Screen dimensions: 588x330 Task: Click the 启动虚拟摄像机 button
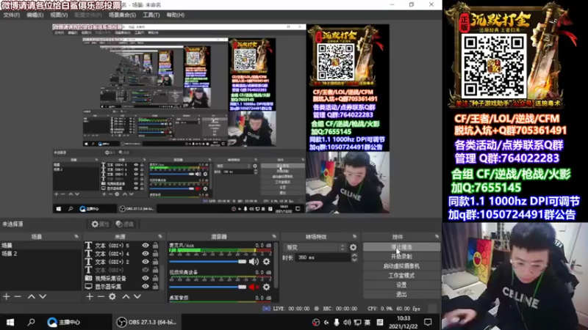401,266
